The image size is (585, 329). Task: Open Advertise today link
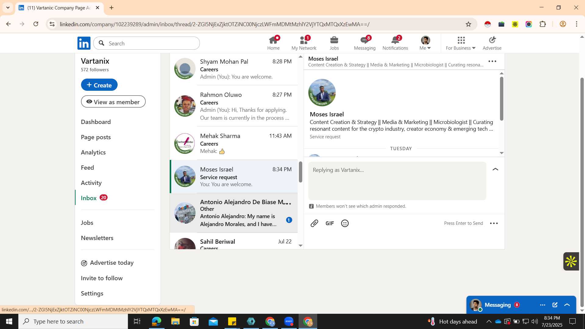(107, 263)
